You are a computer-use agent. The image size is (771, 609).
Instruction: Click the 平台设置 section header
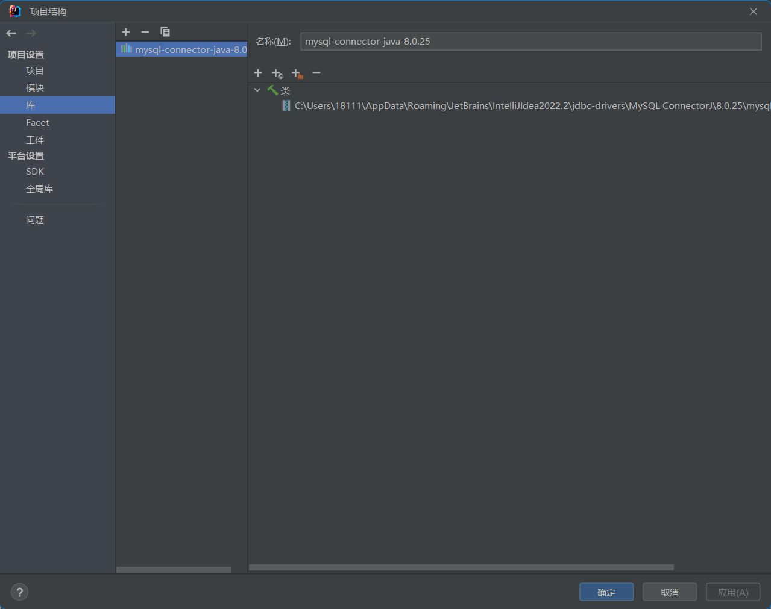(26, 156)
